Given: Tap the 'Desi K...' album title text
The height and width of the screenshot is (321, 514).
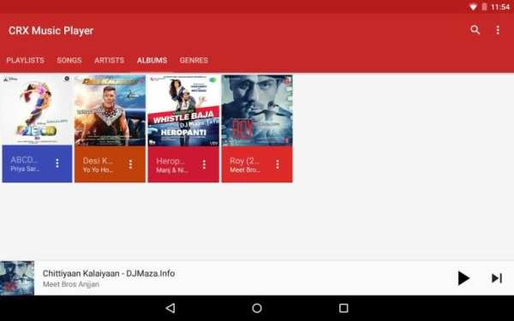Looking at the screenshot, I should 98,161.
